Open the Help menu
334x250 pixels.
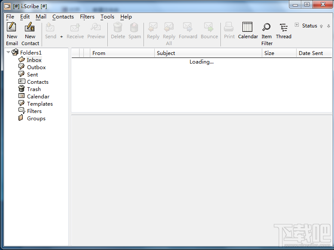pyautogui.click(x=126, y=17)
